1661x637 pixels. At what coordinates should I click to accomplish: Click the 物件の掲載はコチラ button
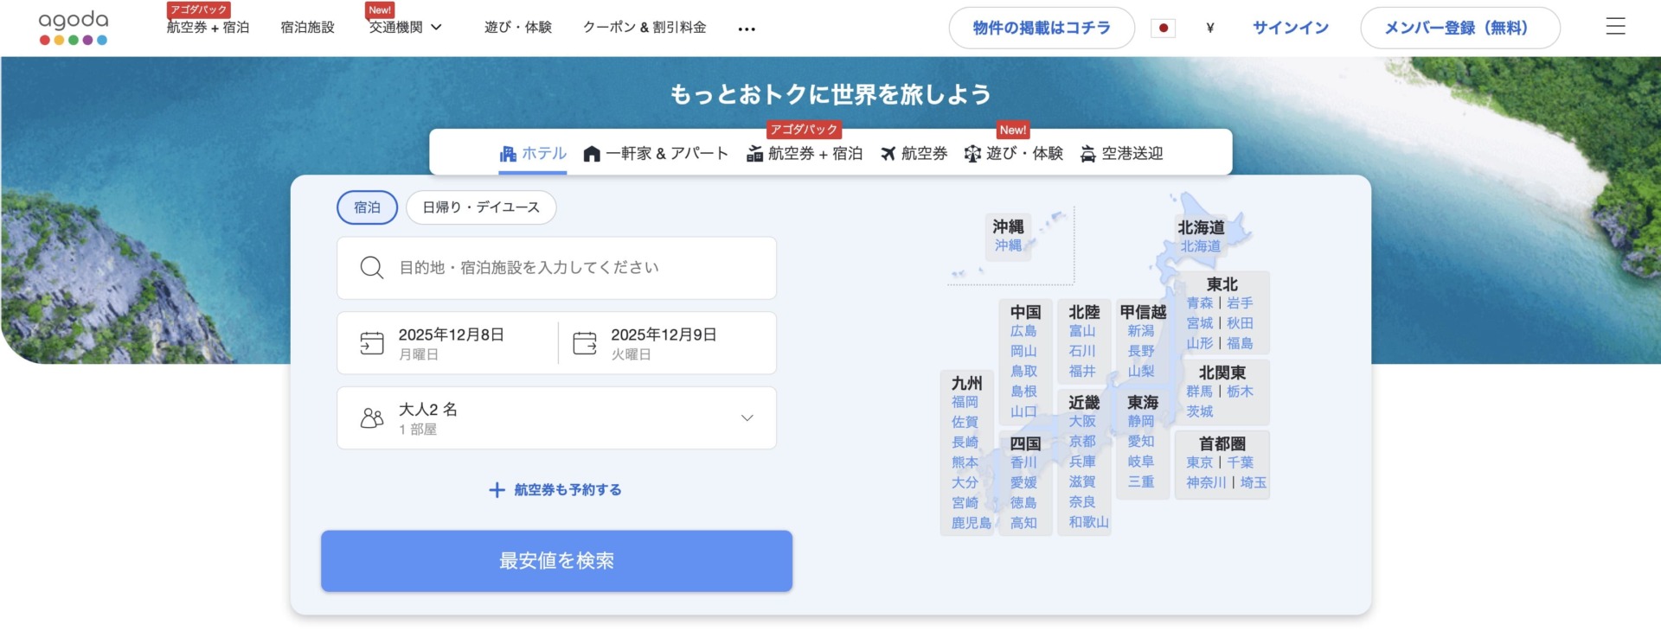click(1042, 29)
